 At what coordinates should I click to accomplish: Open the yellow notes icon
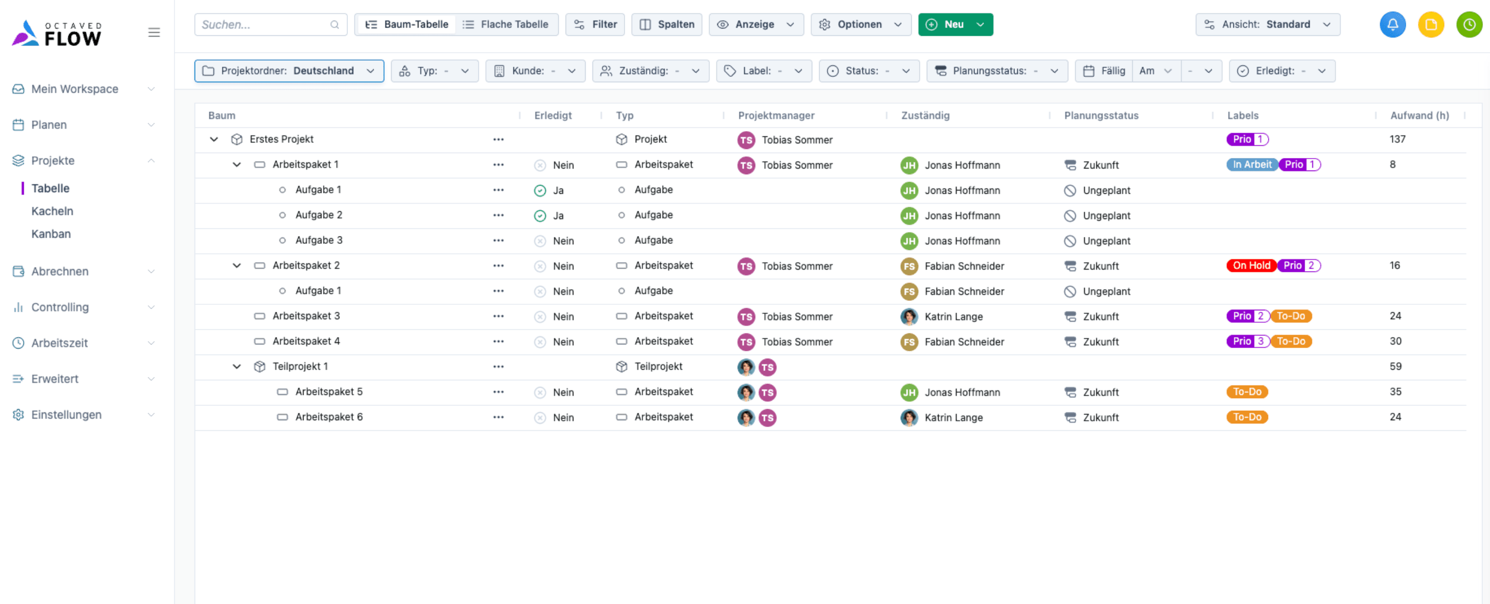click(x=1430, y=24)
